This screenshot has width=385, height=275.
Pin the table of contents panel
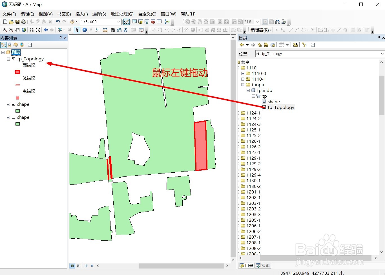[x=61, y=38]
